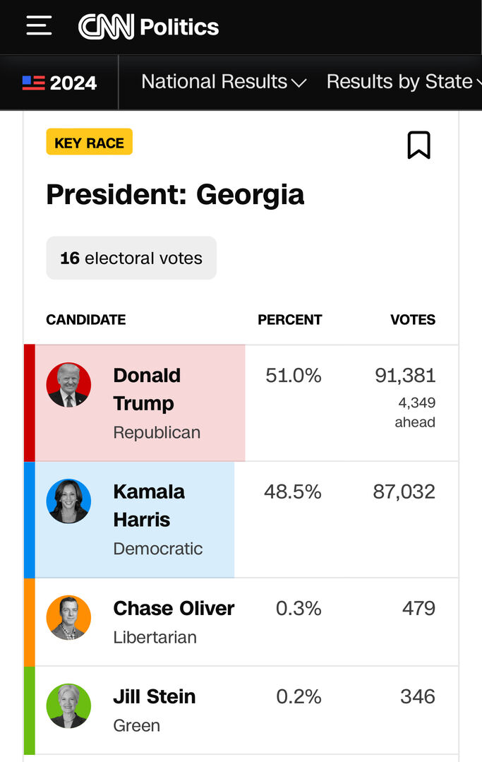This screenshot has width=482, height=762.
Task: Click the VOTES column header
Action: point(413,320)
